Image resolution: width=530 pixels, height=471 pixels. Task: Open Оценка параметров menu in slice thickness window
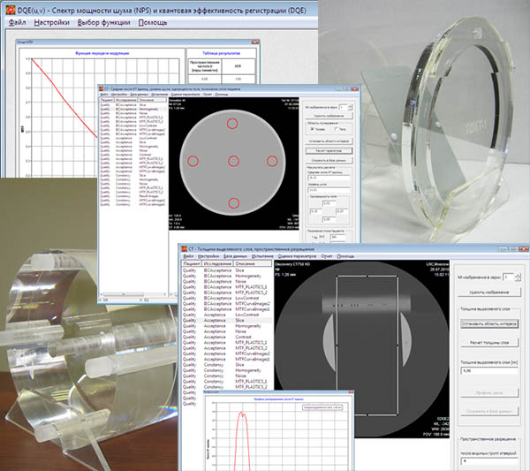point(297,256)
